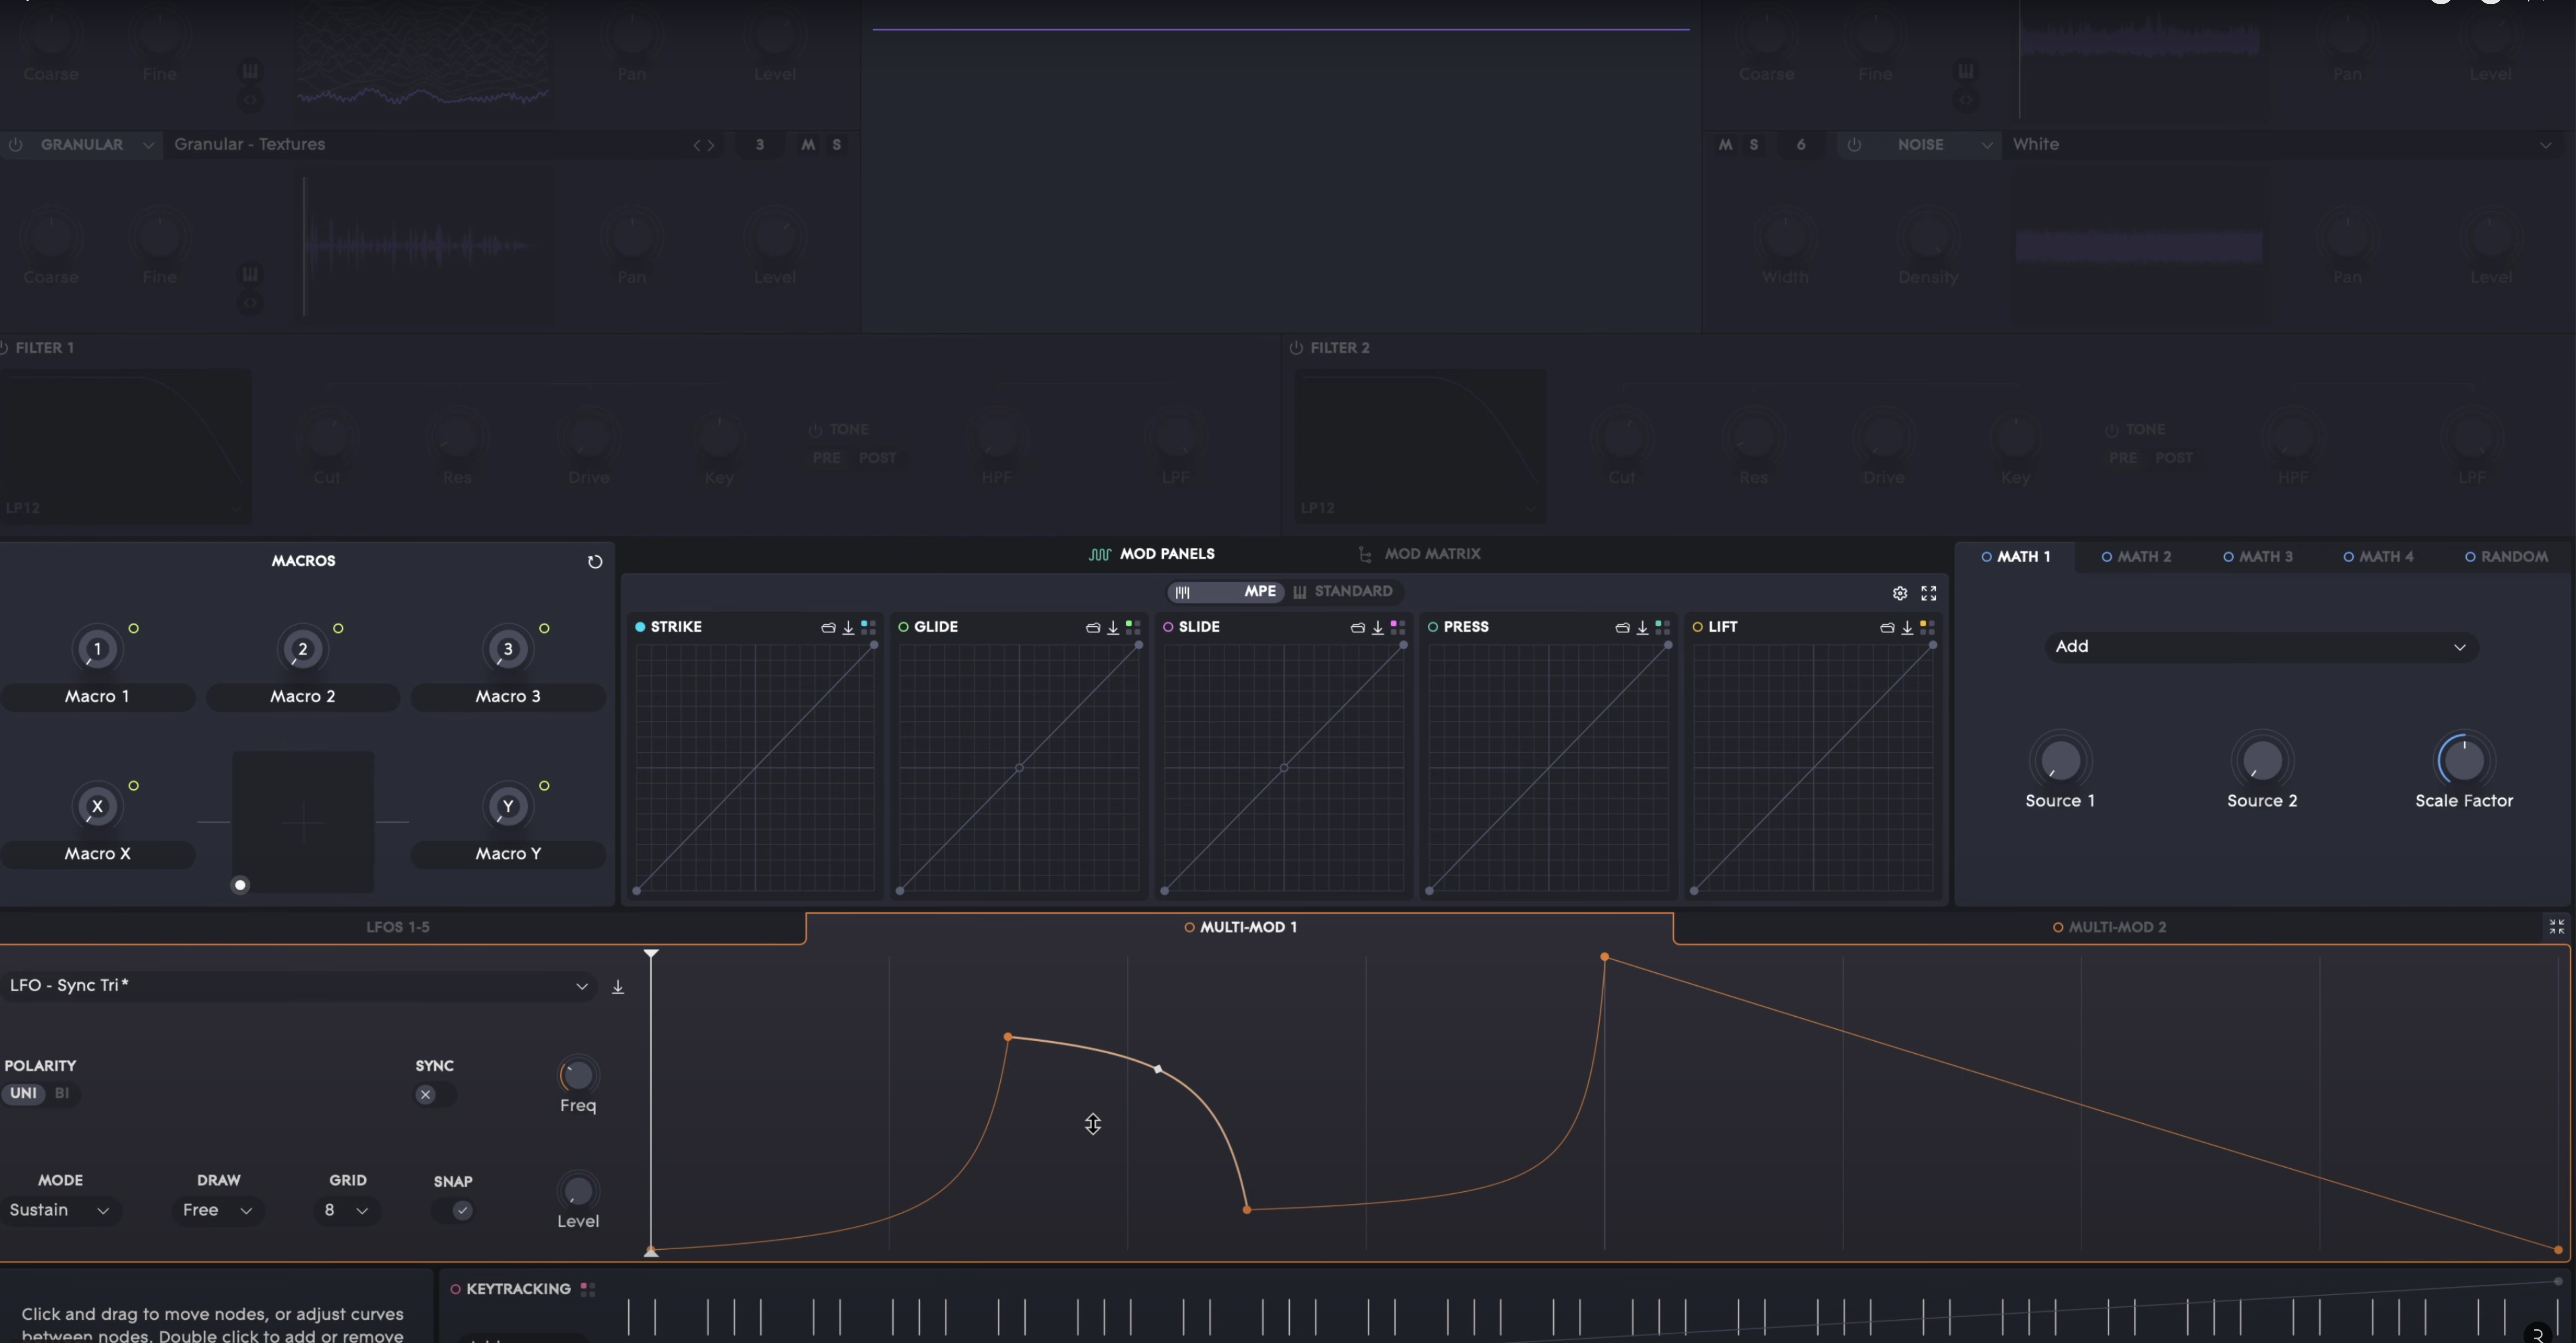Click the GLIDE panel save (download) icon
Screen dimensions: 2576x1343
click(1113, 628)
